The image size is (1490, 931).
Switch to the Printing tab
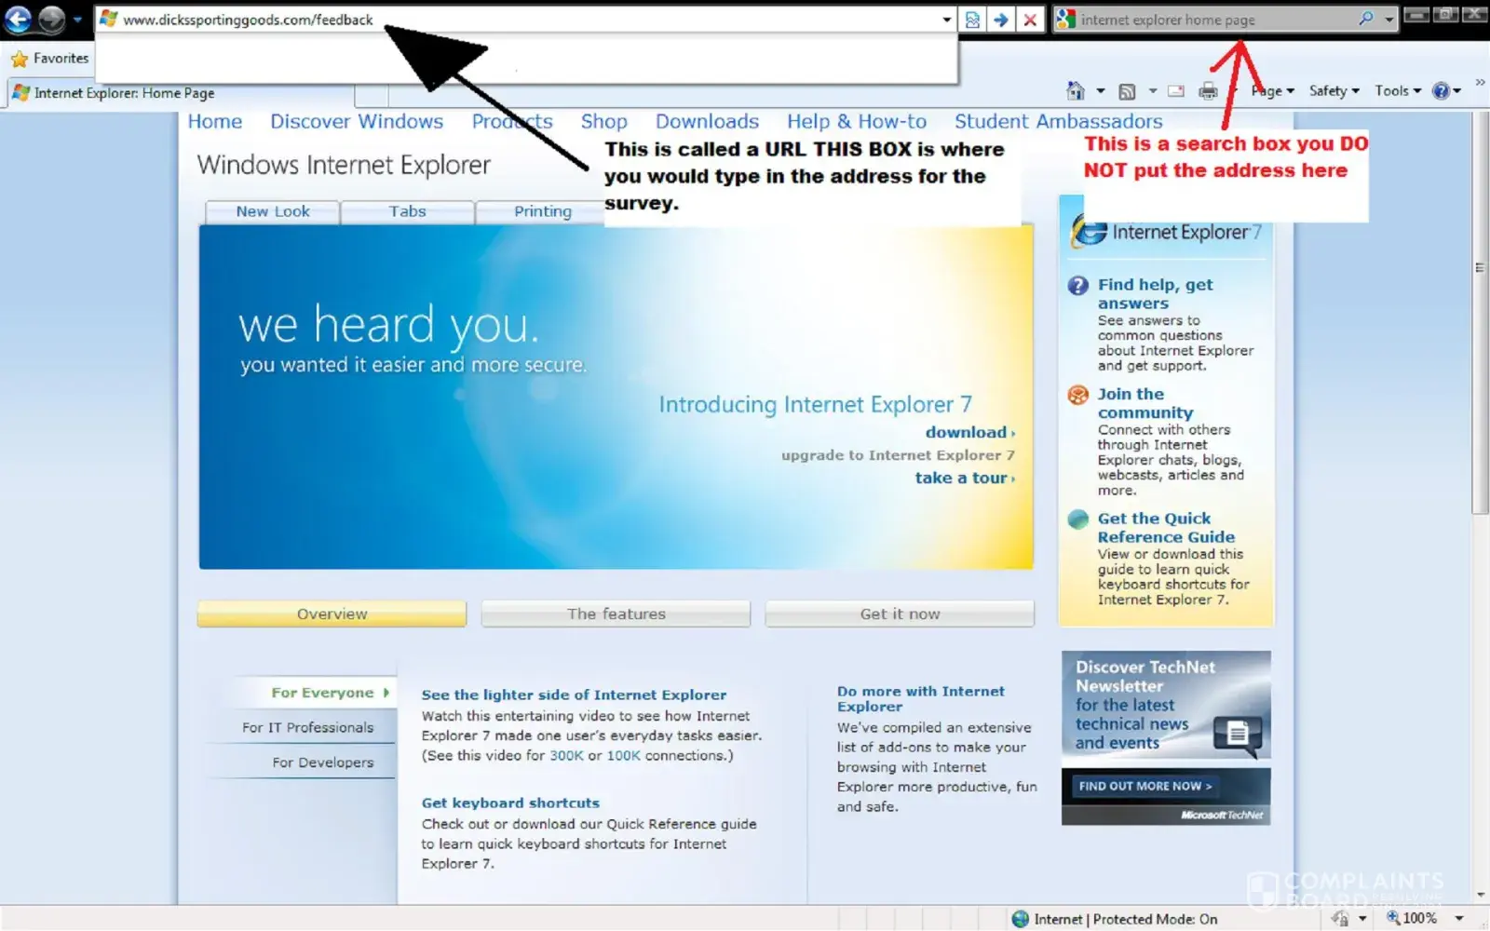coord(543,212)
